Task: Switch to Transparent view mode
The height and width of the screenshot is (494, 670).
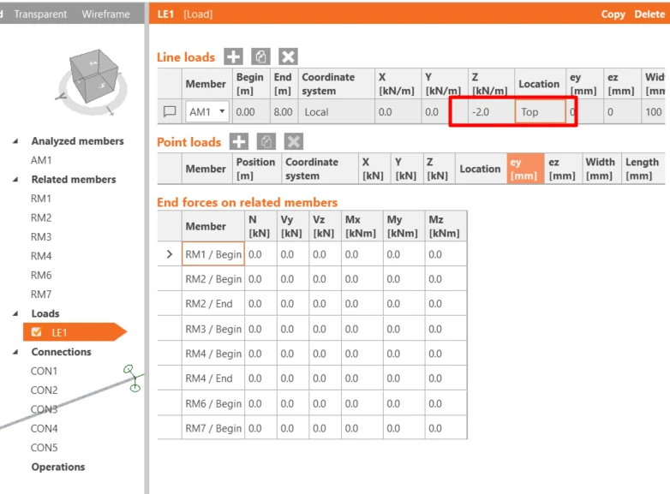Action: [x=40, y=14]
